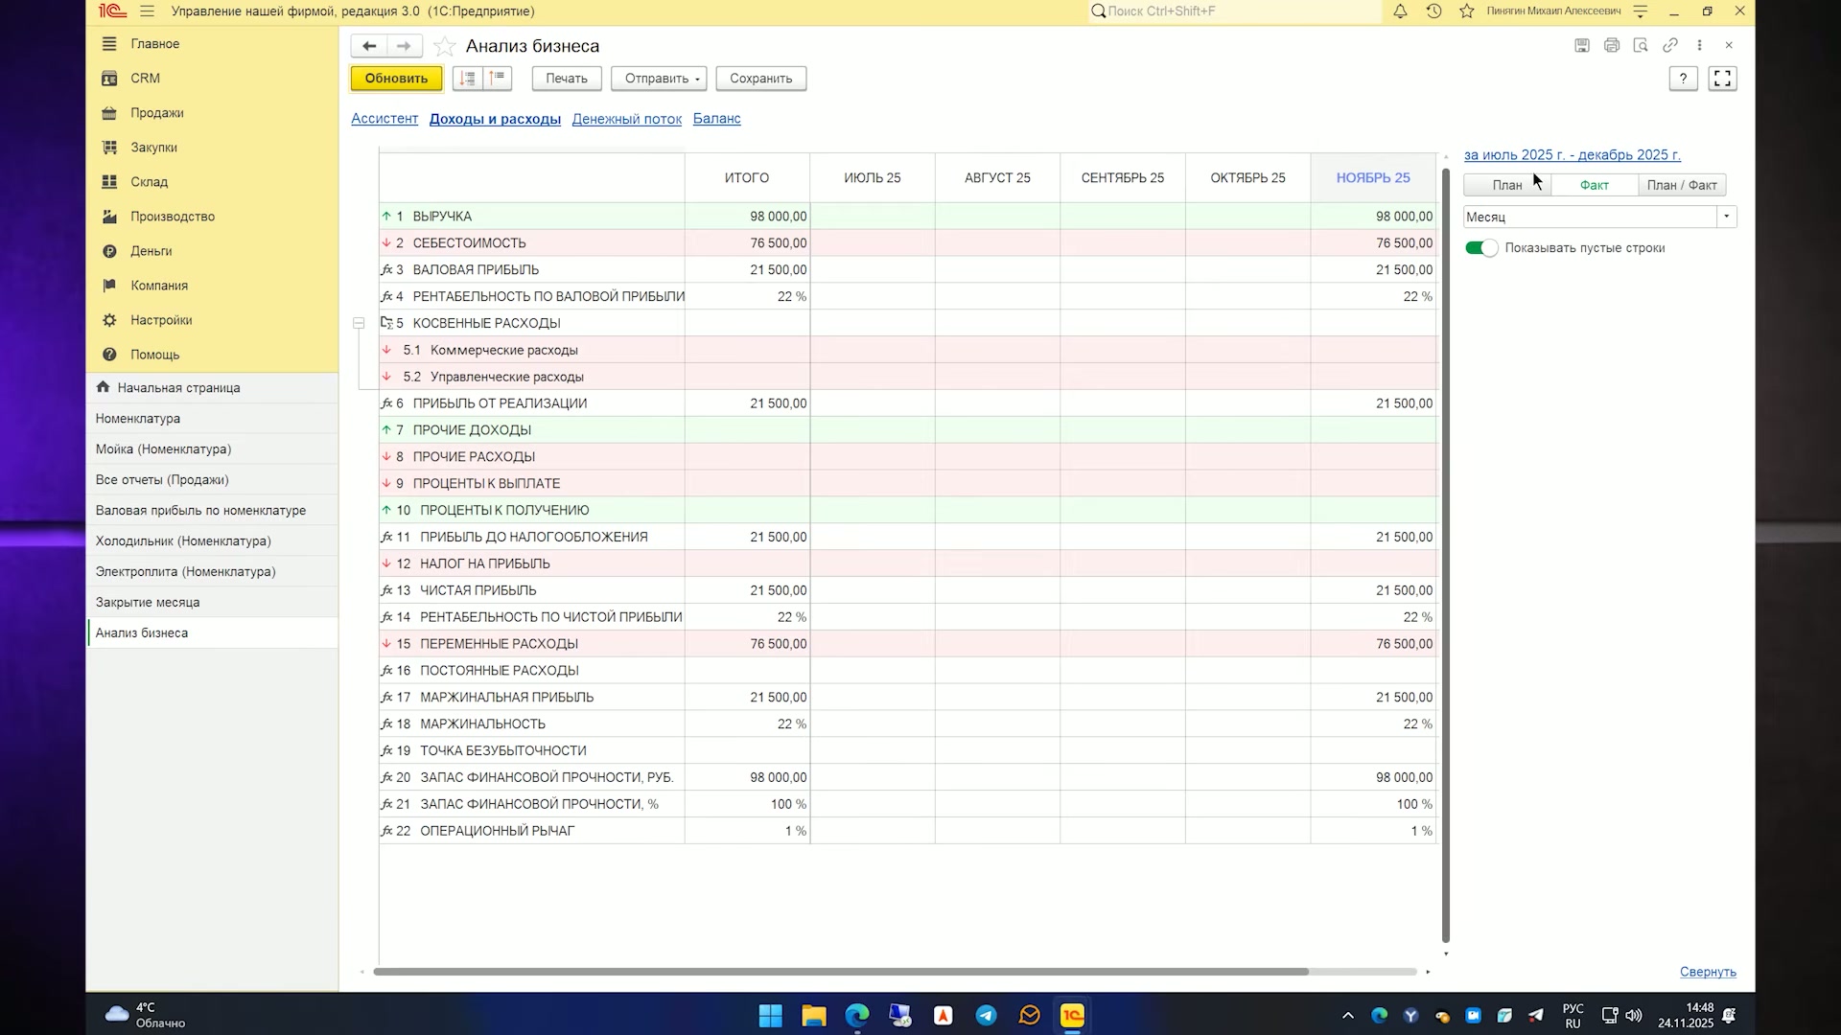Open 1C app in Windows taskbar
This screenshot has height=1035, width=1841.
click(1072, 1015)
